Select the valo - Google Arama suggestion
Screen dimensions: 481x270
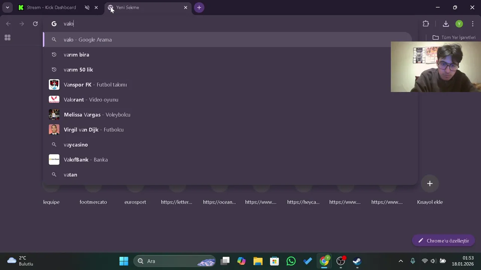coord(227,40)
